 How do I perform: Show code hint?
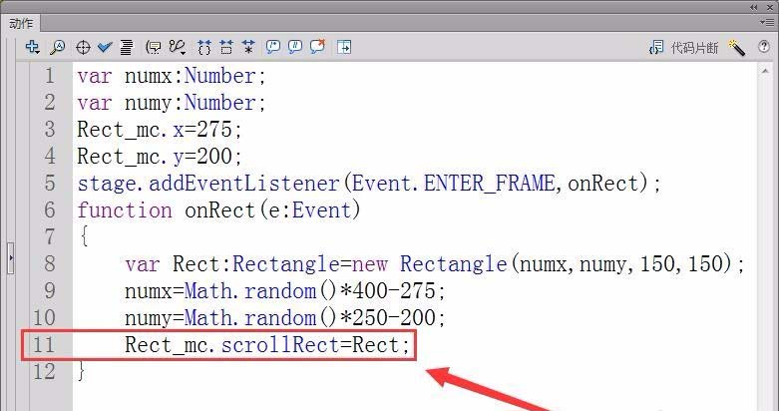(154, 47)
